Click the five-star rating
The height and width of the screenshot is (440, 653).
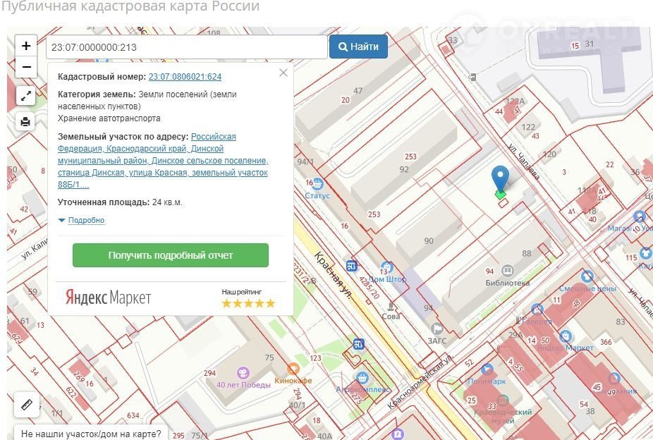[x=248, y=303]
